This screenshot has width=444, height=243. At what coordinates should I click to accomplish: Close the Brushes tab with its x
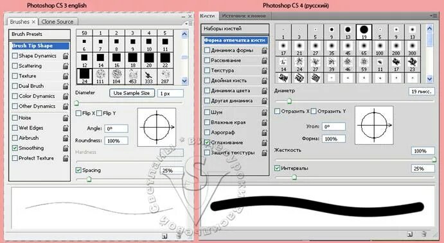[33, 22]
